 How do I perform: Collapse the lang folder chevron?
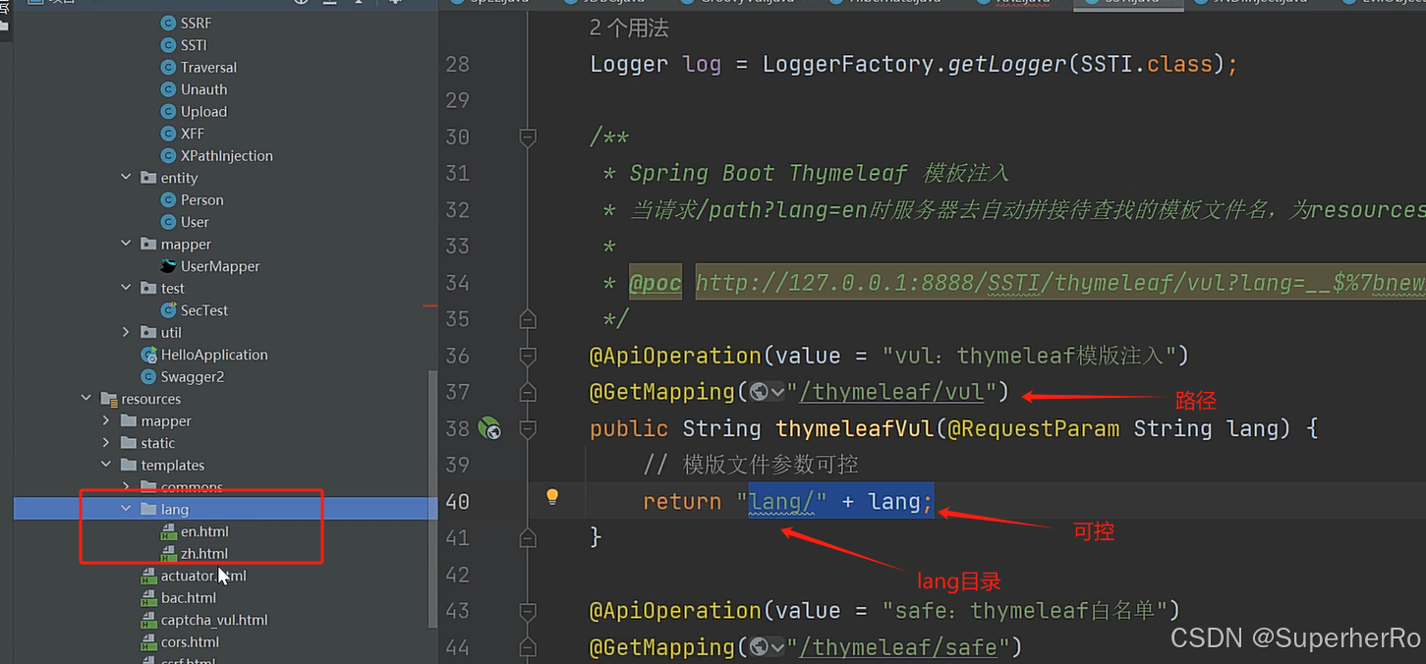click(126, 509)
